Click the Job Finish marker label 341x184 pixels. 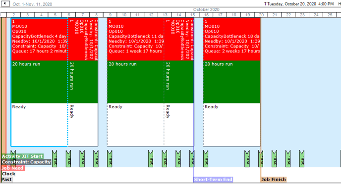pyautogui.click(x=274, y=180)
